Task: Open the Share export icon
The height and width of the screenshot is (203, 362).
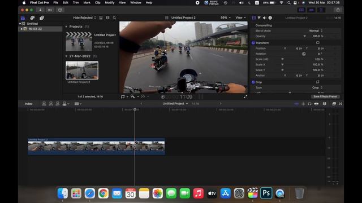Action: (x=338, y=10)
